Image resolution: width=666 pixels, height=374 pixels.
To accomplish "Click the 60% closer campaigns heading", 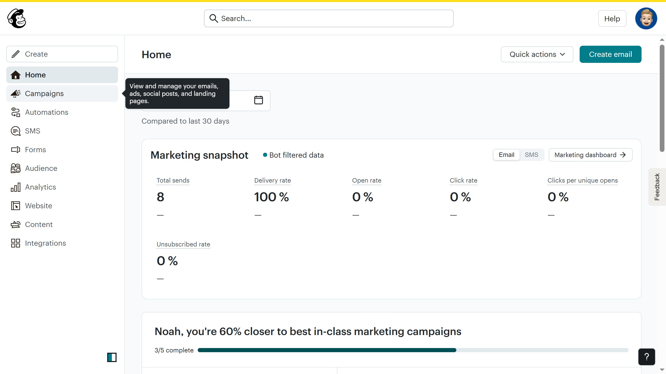I will (308, 331).
